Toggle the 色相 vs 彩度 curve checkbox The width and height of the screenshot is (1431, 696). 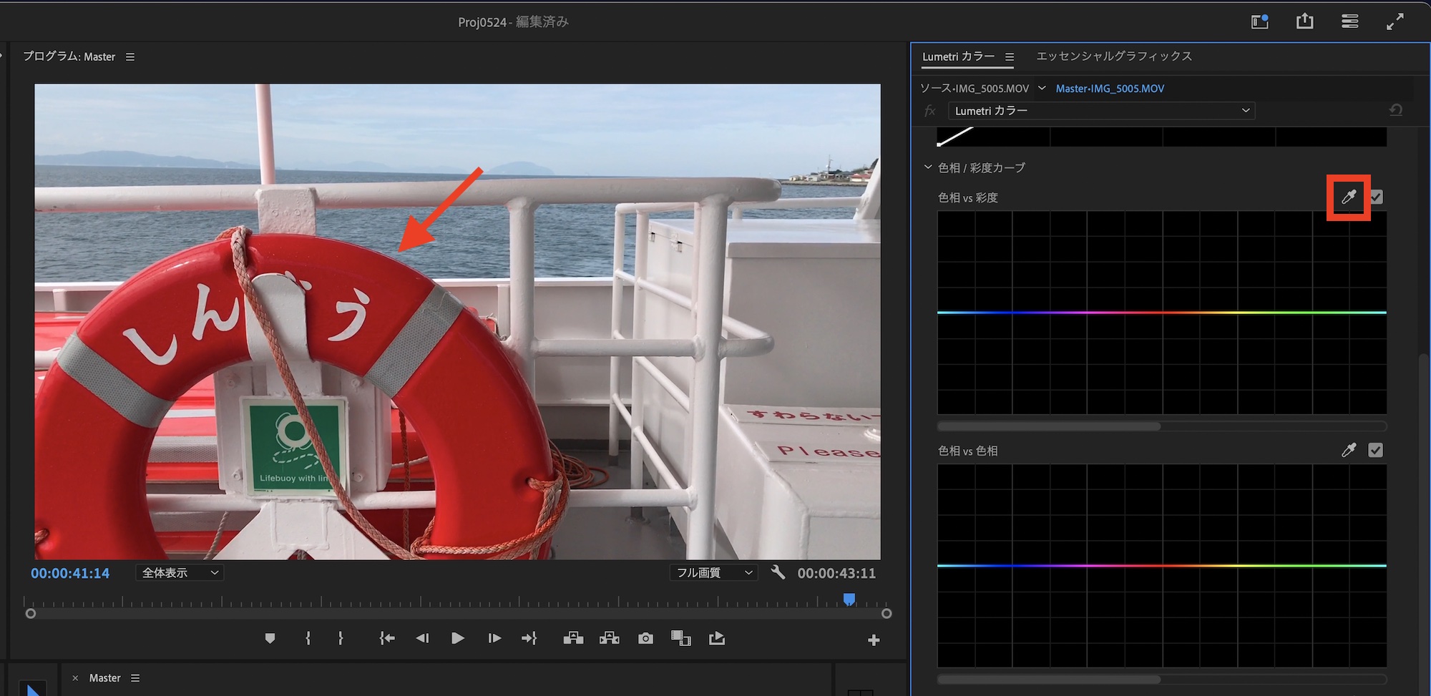[x=1376, y=197]
